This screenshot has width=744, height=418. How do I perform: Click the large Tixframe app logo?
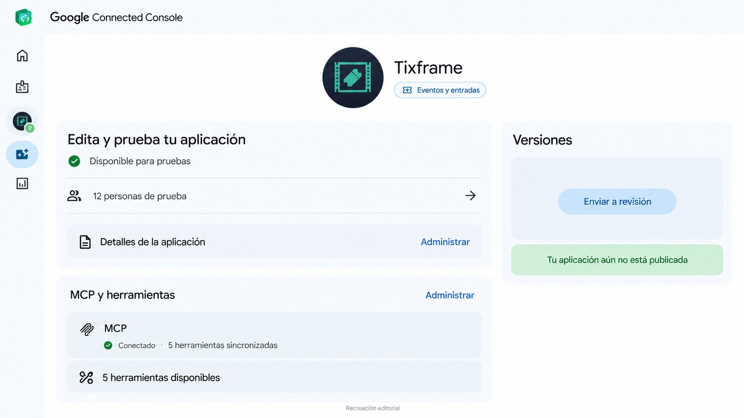click(x=353, y=77)
